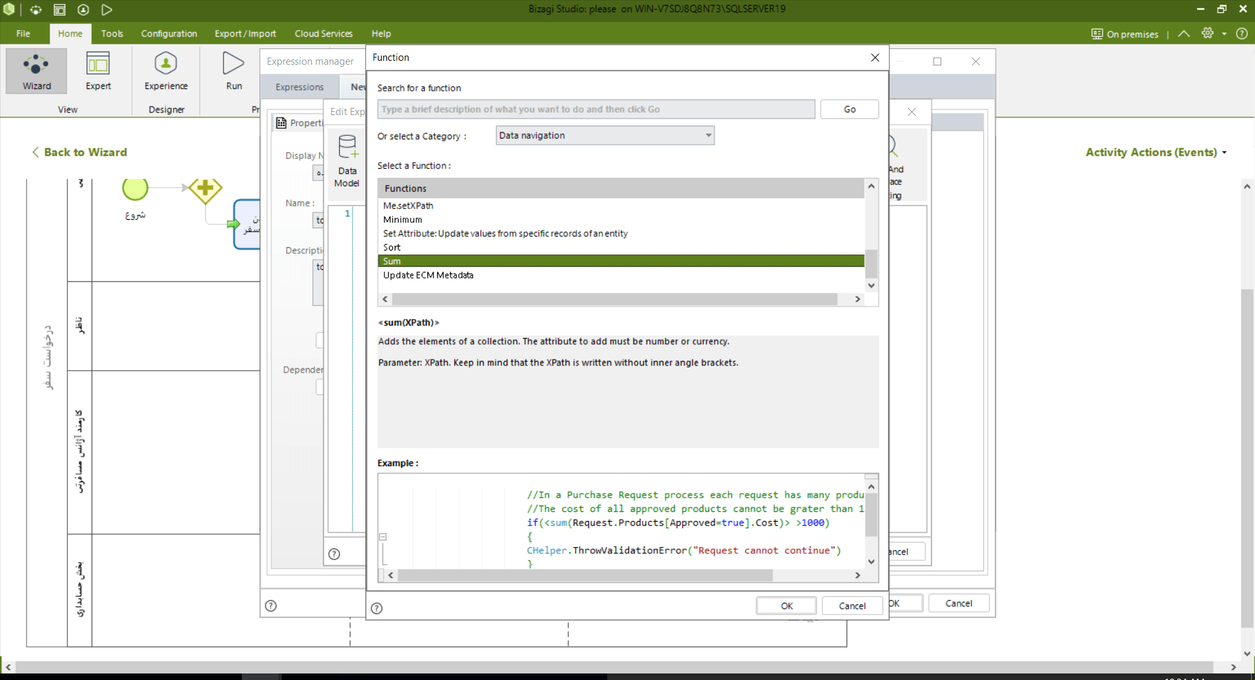Click the Run ribbon icon
The width and height of the screenshot is (1255, 680).
tap(233, 70)
